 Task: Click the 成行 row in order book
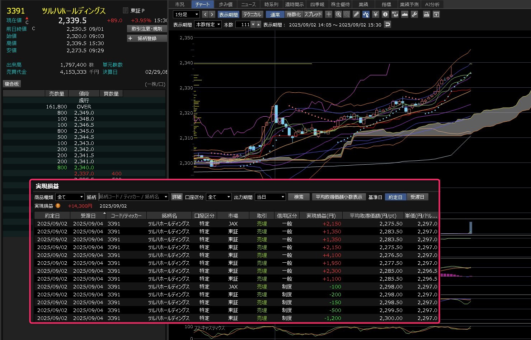pyautogui.click(x=84, y=101)
